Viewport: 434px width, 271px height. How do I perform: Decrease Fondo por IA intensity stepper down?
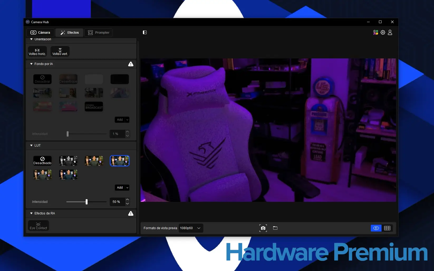point(127,136)
